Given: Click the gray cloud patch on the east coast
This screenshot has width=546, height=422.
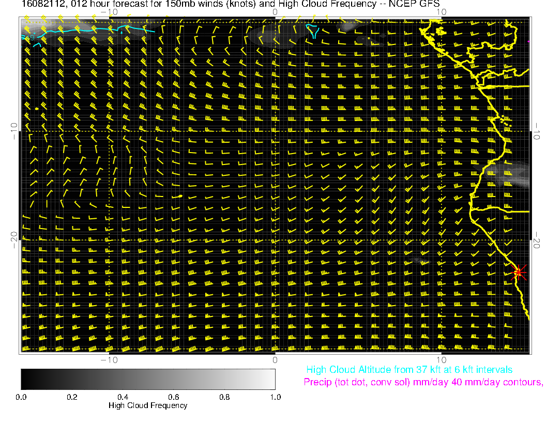Looking at the screenshot, I should (509, 174).
